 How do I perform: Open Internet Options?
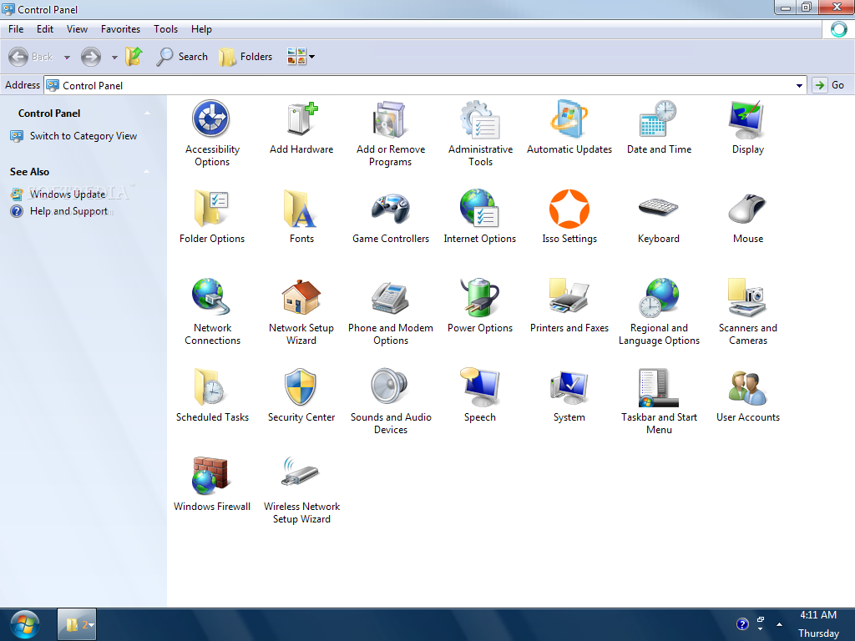[x=480, y=216]
